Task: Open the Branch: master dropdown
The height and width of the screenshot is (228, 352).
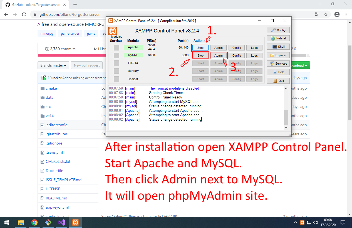Action: [x=53, y=65]
